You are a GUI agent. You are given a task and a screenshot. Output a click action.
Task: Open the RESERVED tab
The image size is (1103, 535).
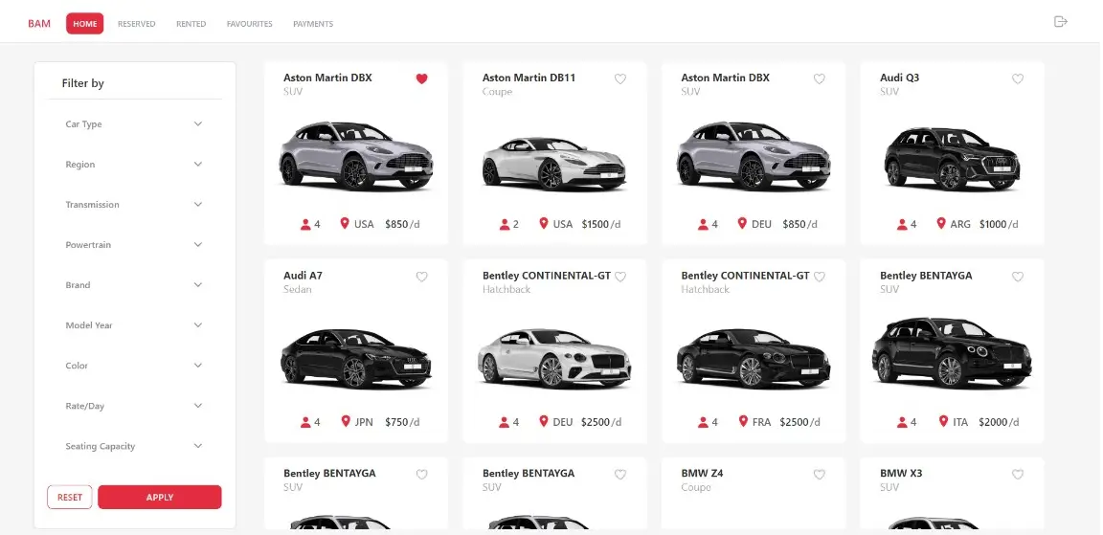coord(137,24)
